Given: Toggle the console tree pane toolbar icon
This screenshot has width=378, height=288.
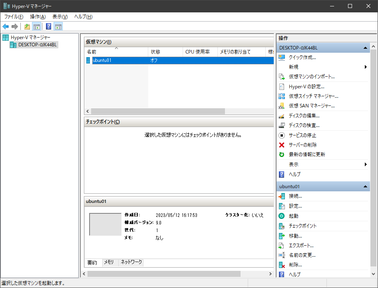Looking at the screenshot, I should pos(37,26).
